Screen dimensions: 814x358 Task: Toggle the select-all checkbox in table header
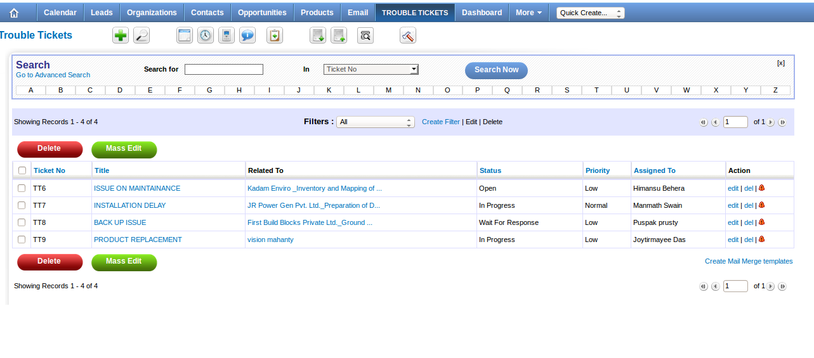[x=22, y=170]
